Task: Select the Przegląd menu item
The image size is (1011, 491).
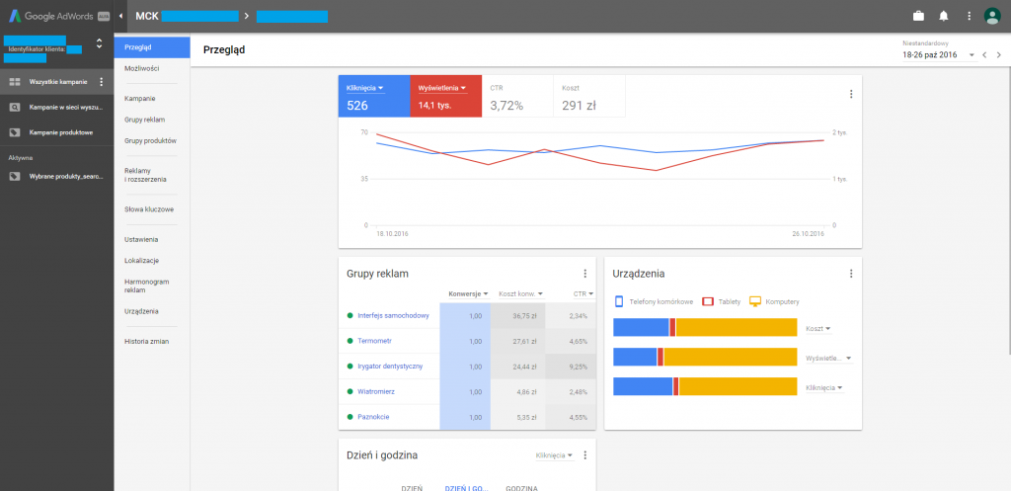Action: pyautogui.click(x=152, y=47)
